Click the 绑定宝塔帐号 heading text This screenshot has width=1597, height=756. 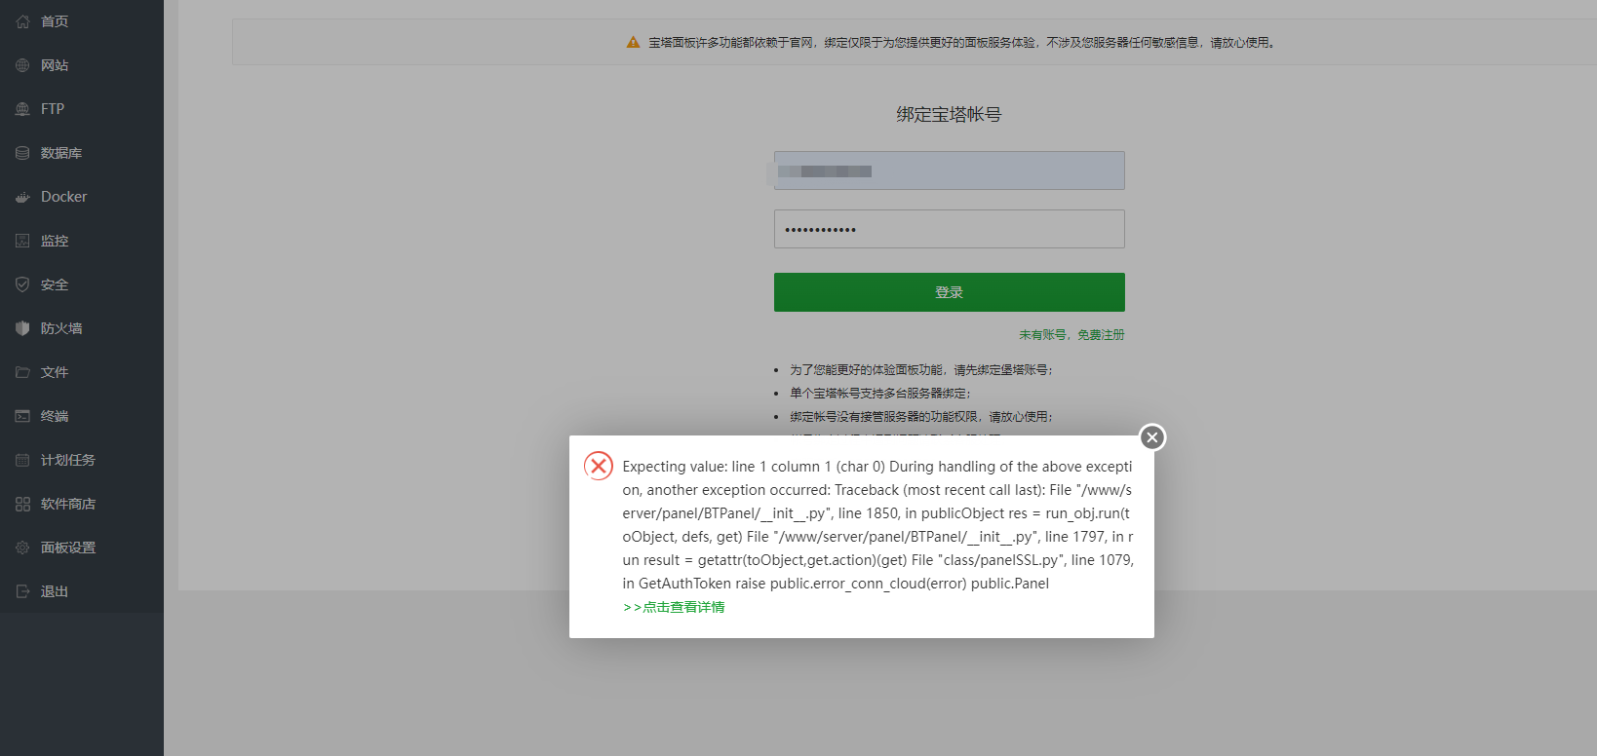pyautogui.click(x=949, y=114)
